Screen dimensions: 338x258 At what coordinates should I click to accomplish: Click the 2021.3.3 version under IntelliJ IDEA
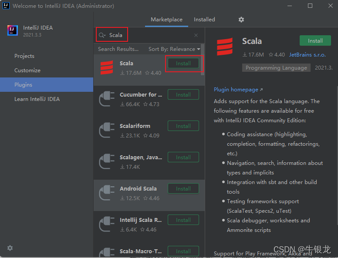click(32, 35)
